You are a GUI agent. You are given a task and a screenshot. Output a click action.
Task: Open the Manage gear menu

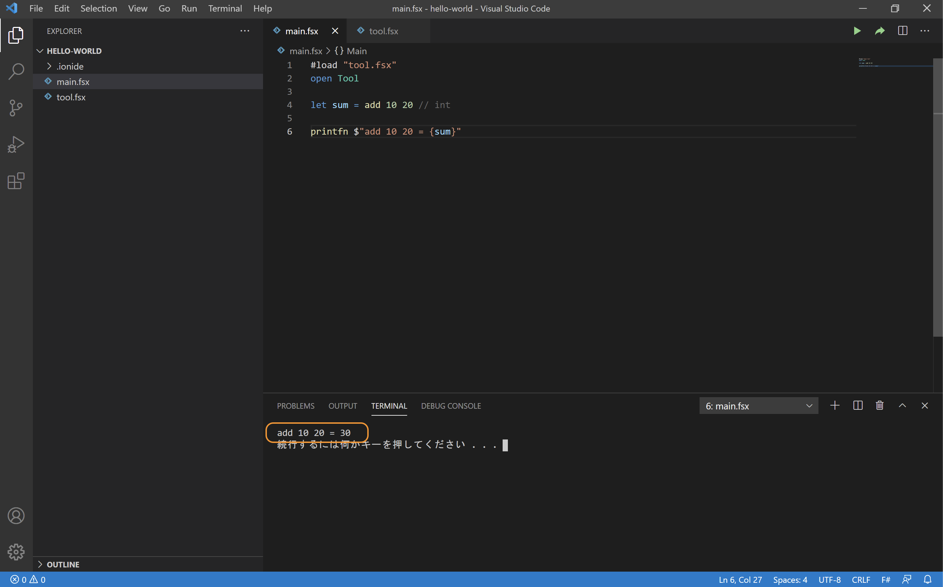(16, 552)
